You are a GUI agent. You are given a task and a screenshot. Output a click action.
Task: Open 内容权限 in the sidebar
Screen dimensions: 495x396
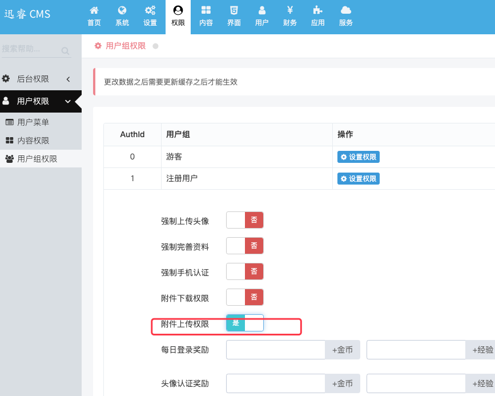click(x=41, y=141)
